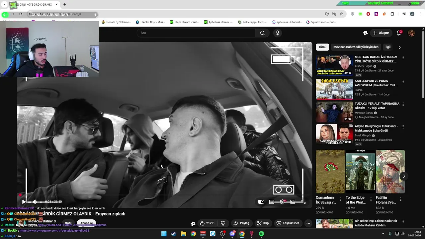This screenshot has height=239, width=425.
Task: Open the Windows Start menu
Action: click(x=164, y=234)
